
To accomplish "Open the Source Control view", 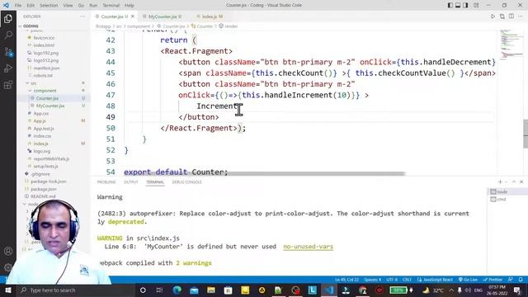I will tap(8, 52).
